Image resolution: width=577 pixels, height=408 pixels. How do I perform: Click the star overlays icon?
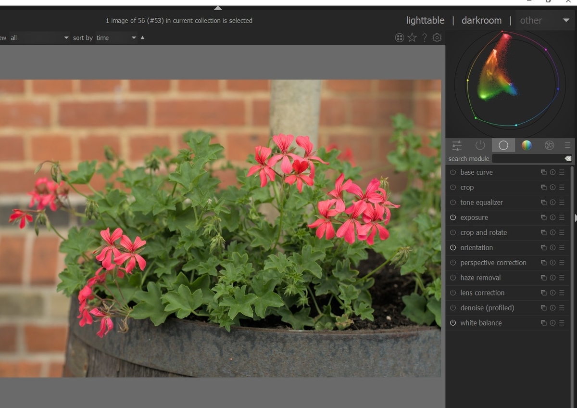412,38
